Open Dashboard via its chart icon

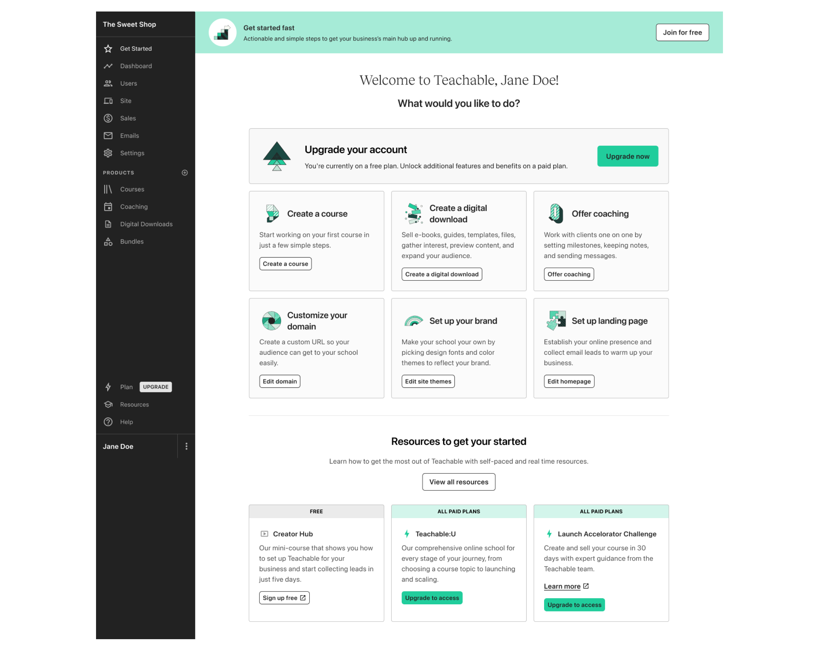point(108,66)
